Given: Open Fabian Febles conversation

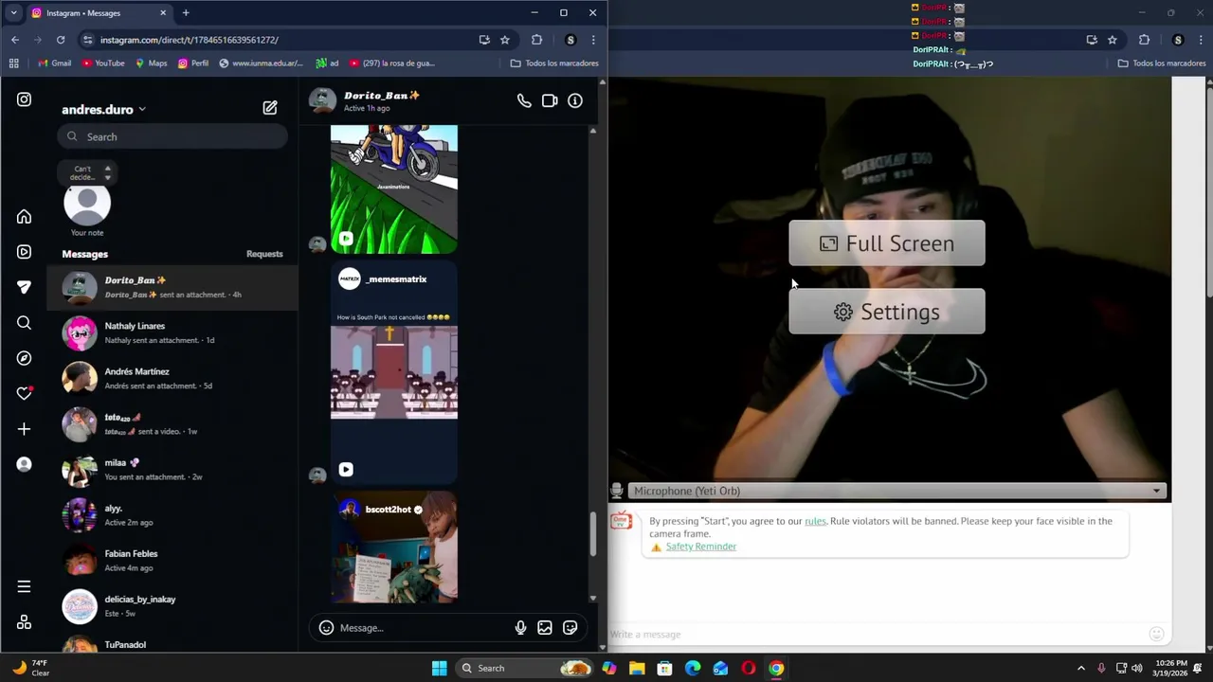Looking at the screenshot, I should point(172,561).
